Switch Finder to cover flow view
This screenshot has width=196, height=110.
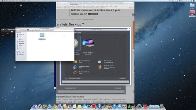(x=34, y=30)
